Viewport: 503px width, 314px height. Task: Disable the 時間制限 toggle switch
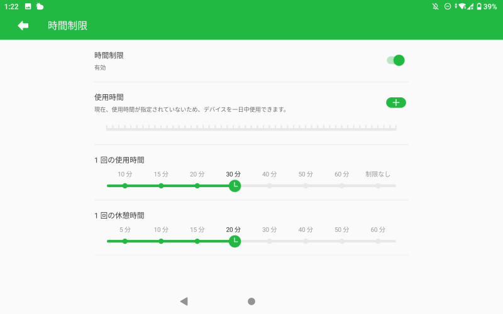tap(396, 60)
